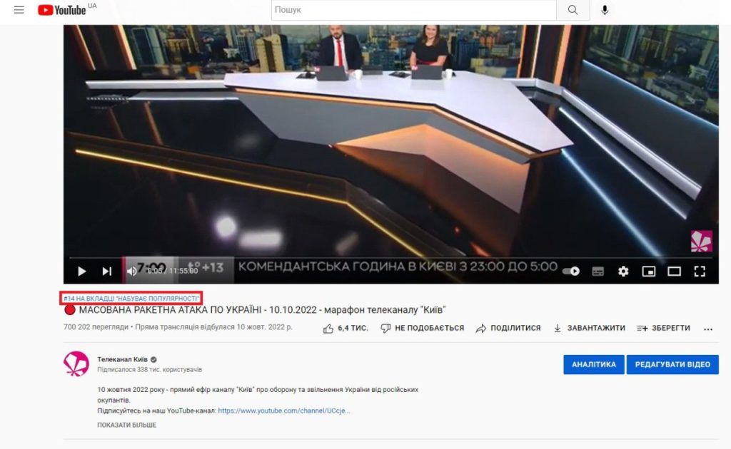Open АНАЛІТИКА for this video

[x=593, y=364]
